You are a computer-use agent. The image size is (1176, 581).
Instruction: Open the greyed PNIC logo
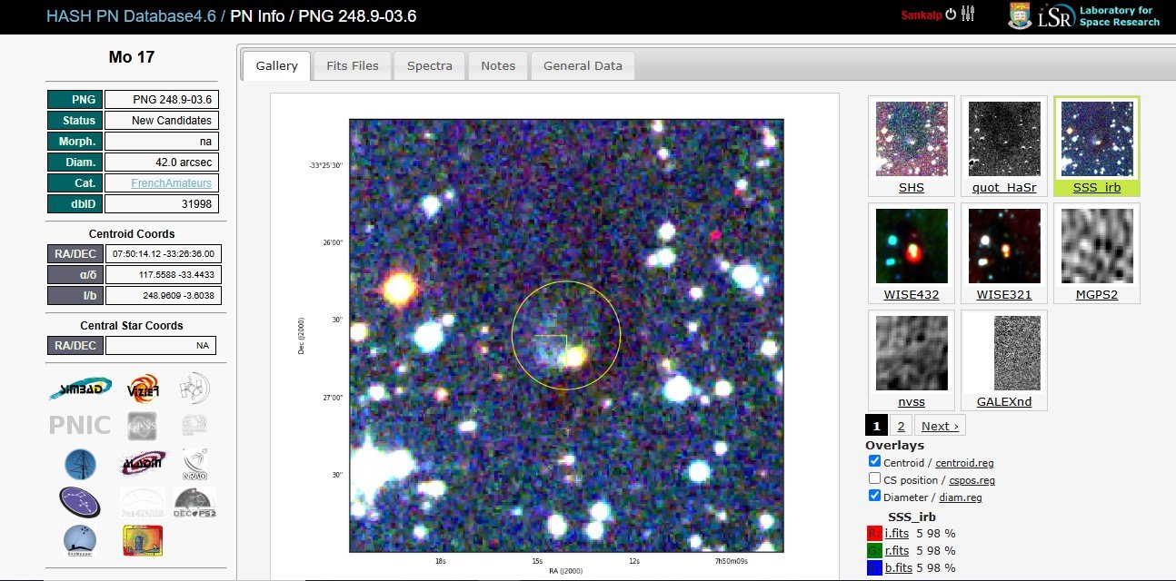coord(80,425)
